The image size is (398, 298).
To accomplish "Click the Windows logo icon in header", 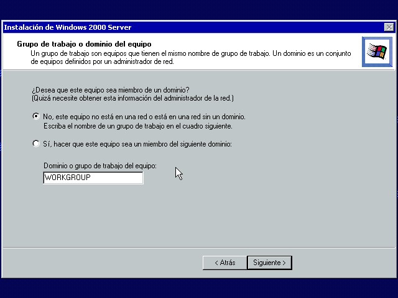I will [377, 52].
